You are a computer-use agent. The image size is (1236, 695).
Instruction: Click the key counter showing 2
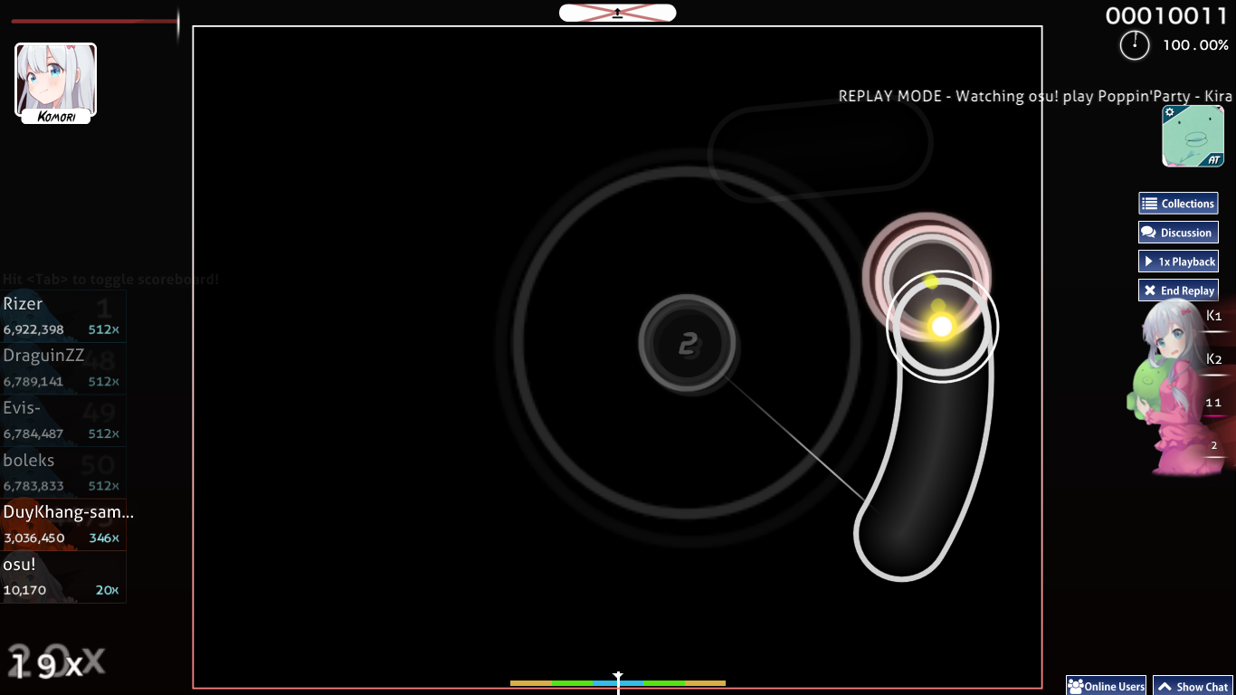[1213, 445]
